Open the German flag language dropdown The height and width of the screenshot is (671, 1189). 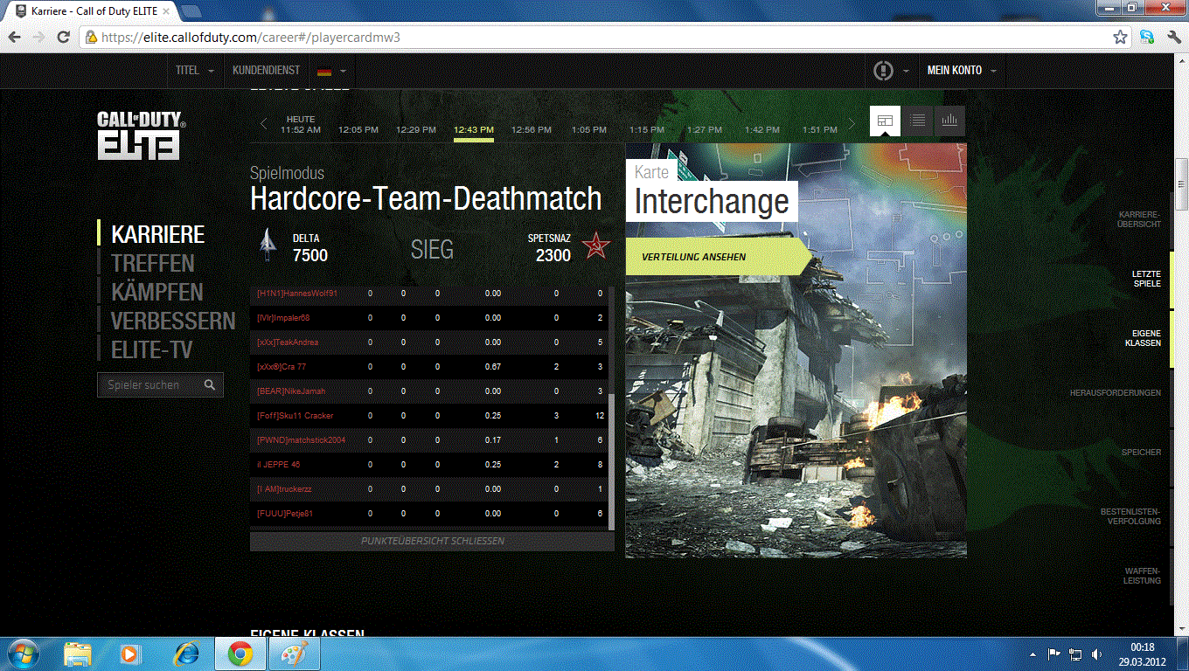click(331, 71)
